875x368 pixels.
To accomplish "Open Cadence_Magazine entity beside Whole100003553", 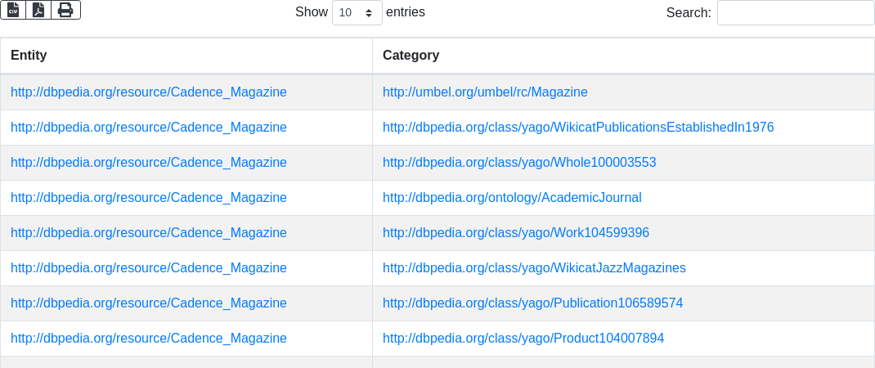I will 149,163.
